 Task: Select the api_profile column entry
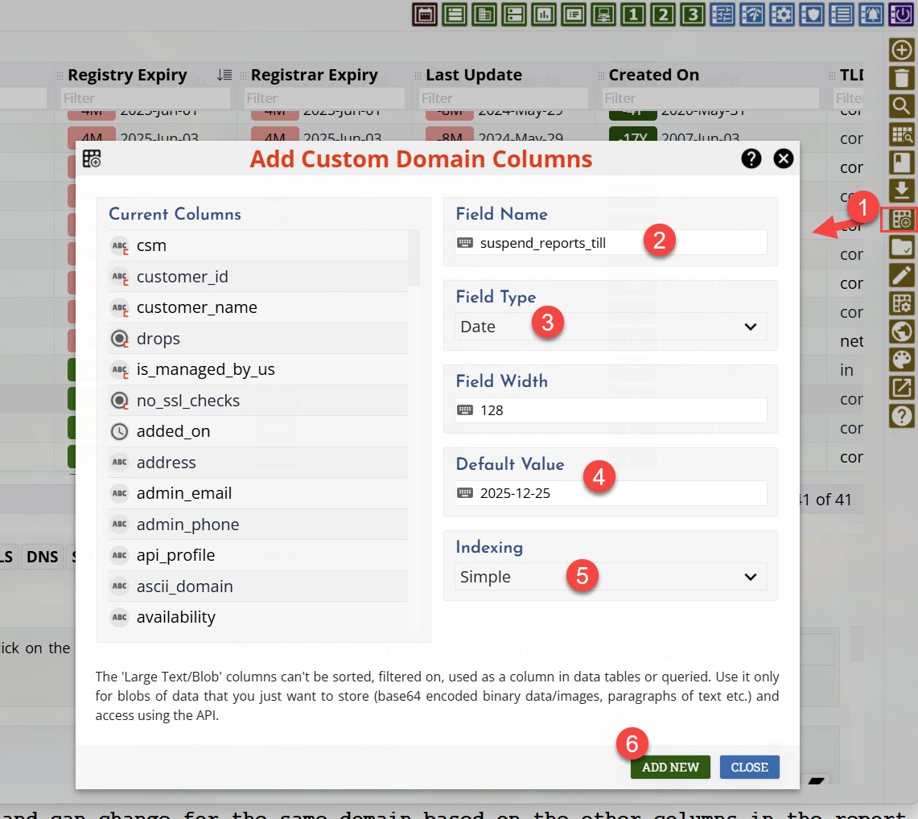pos(257,556)
